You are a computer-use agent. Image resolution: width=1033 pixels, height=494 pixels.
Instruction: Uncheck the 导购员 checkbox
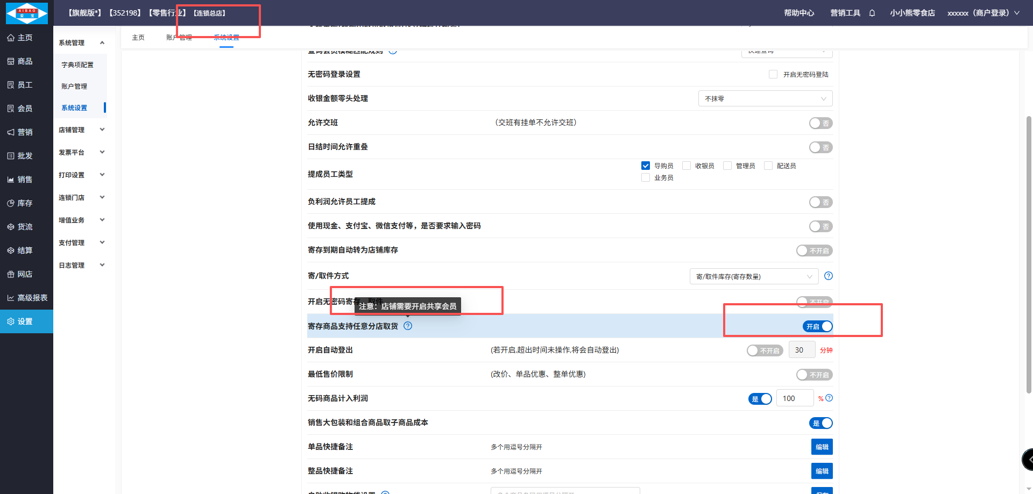(646, 166)
